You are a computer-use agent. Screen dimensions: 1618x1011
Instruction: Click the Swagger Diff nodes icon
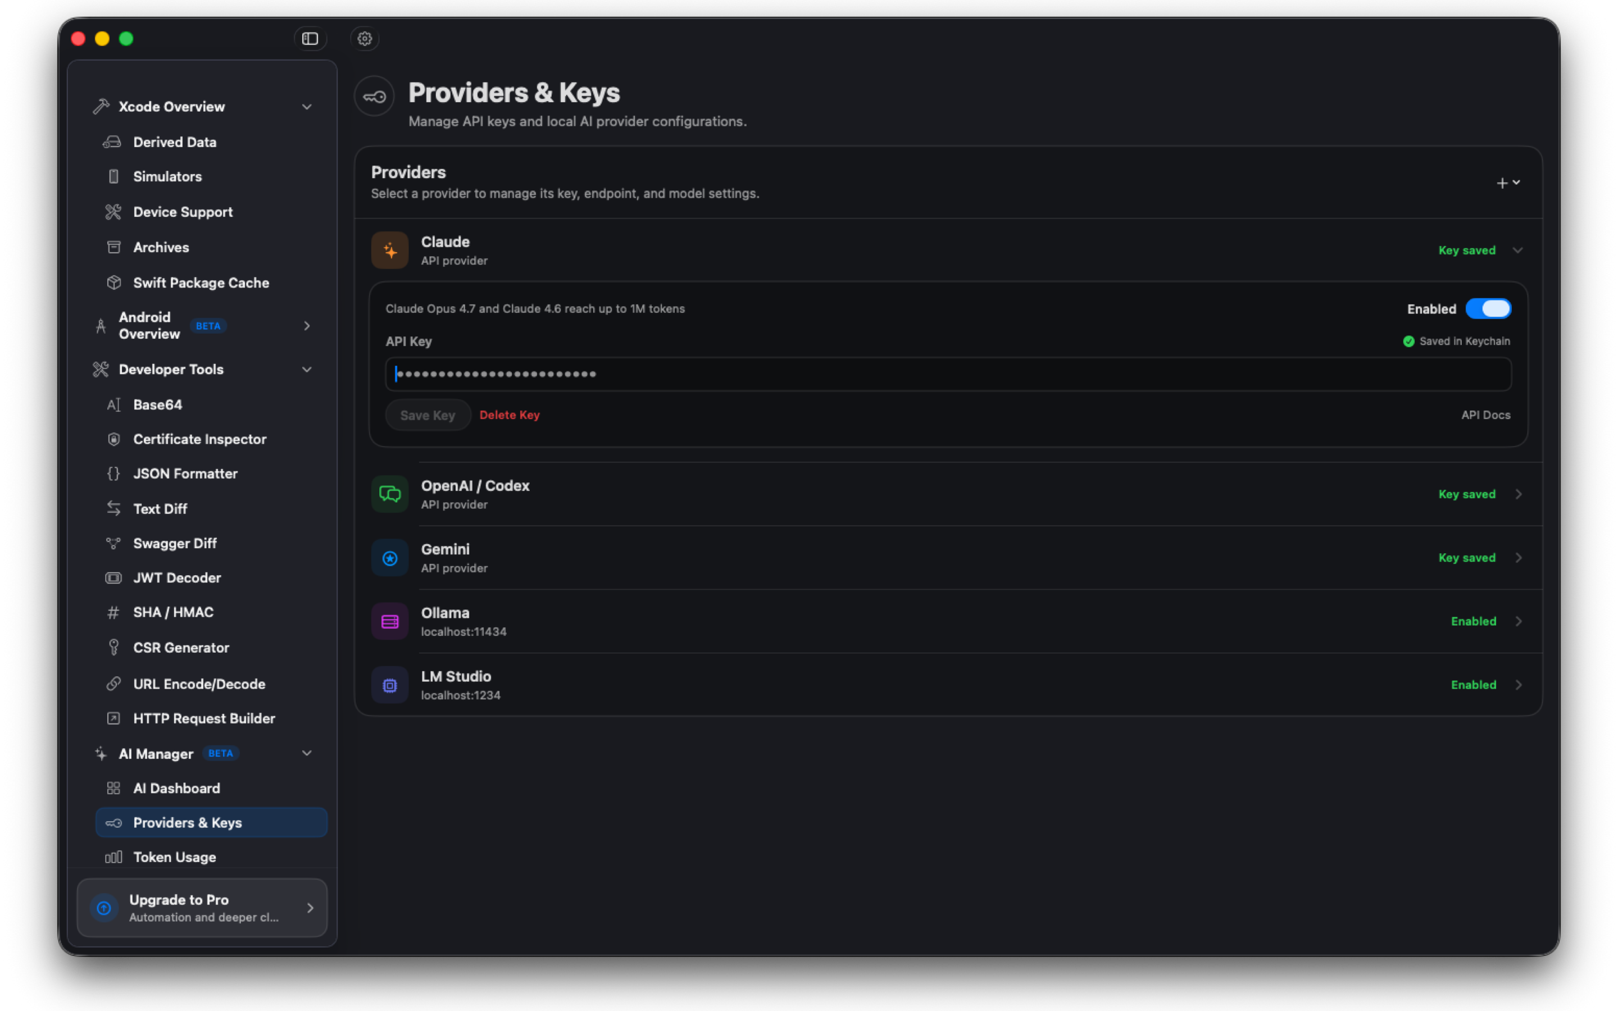[113, 544]
